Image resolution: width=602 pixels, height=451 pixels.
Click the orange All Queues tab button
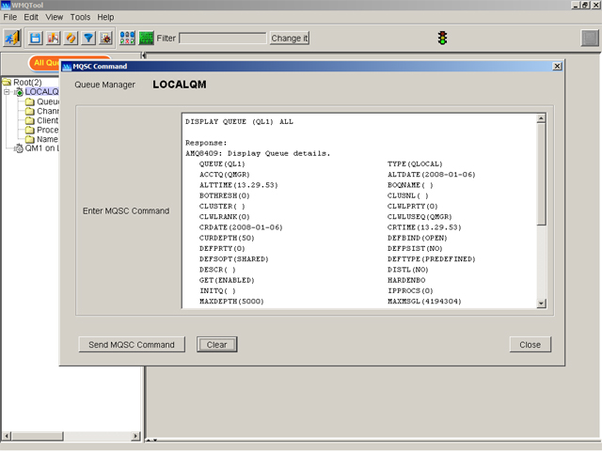point(44,63)
